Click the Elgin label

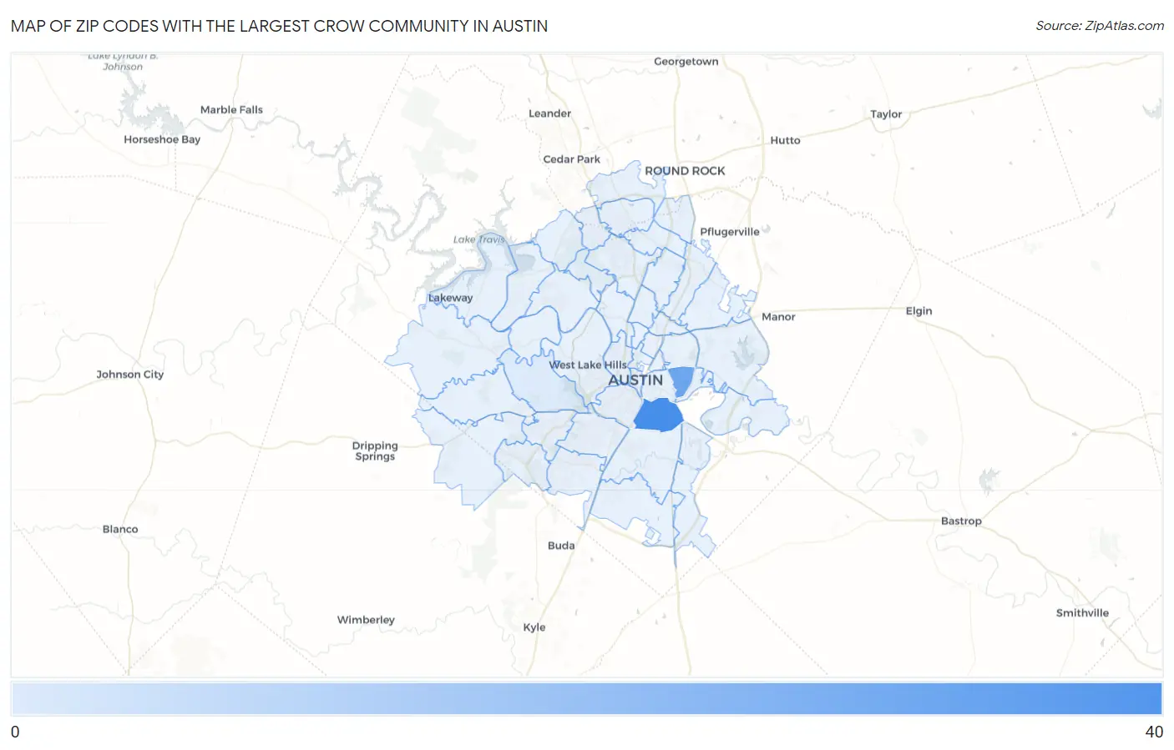point(919,311)
